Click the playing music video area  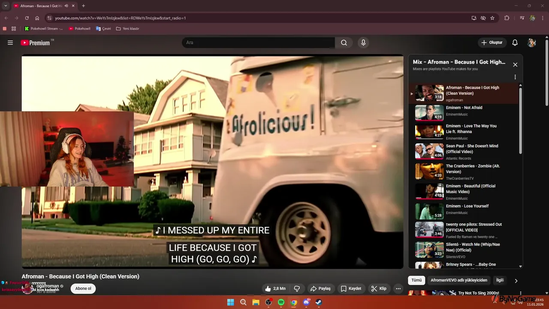(x=212, y=162)
